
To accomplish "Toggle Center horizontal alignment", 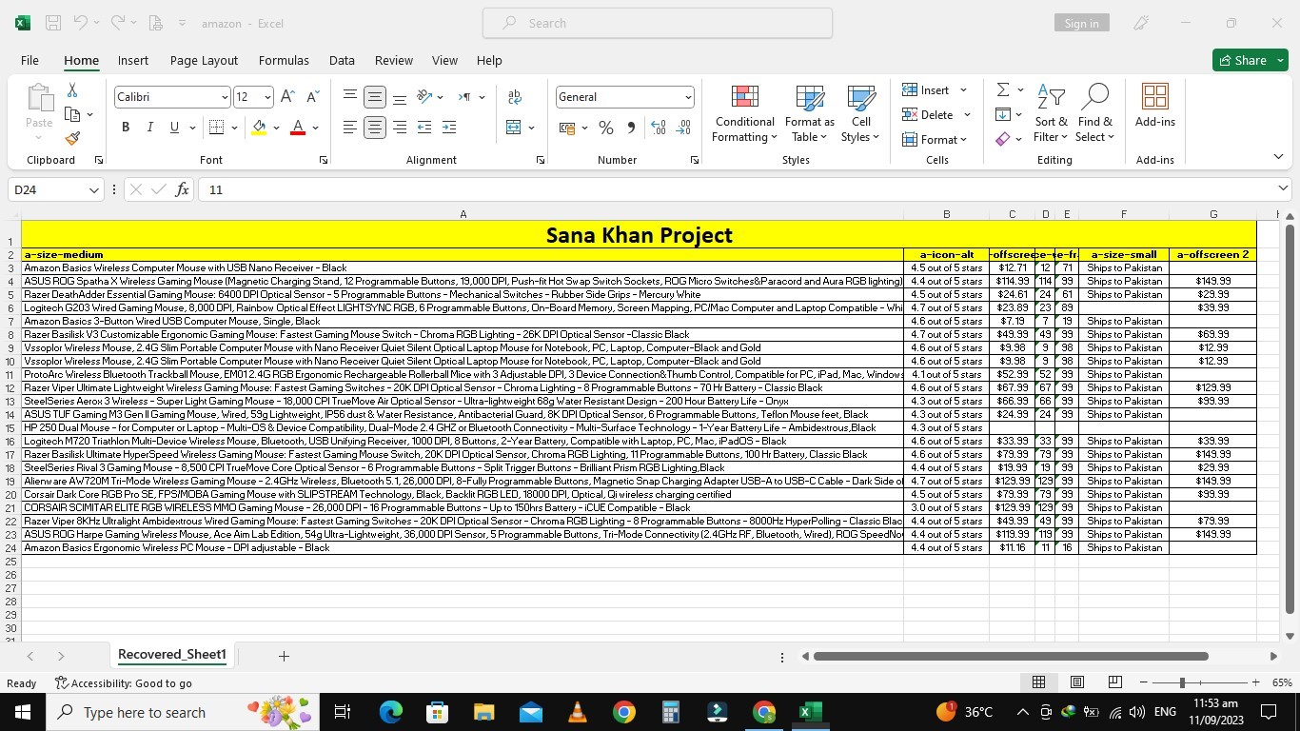I will [375, 128].
